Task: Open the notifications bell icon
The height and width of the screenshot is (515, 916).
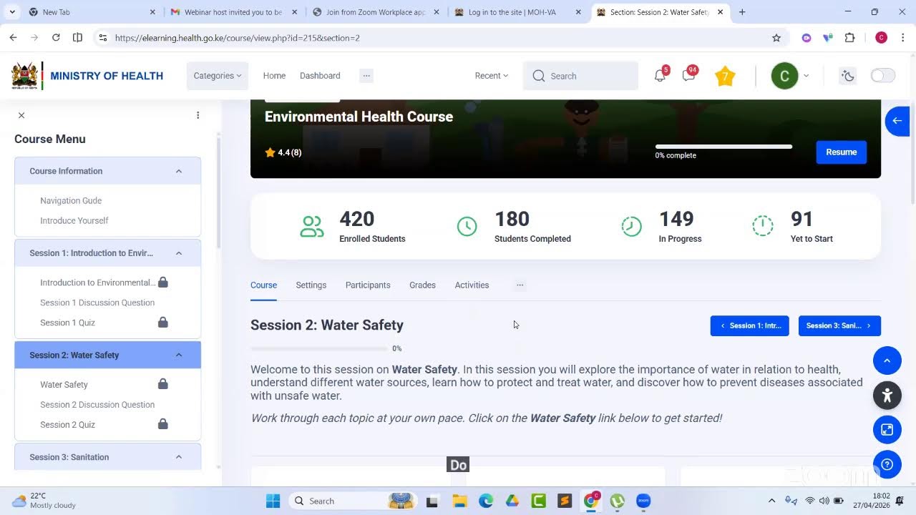Action: coord(660,76)
